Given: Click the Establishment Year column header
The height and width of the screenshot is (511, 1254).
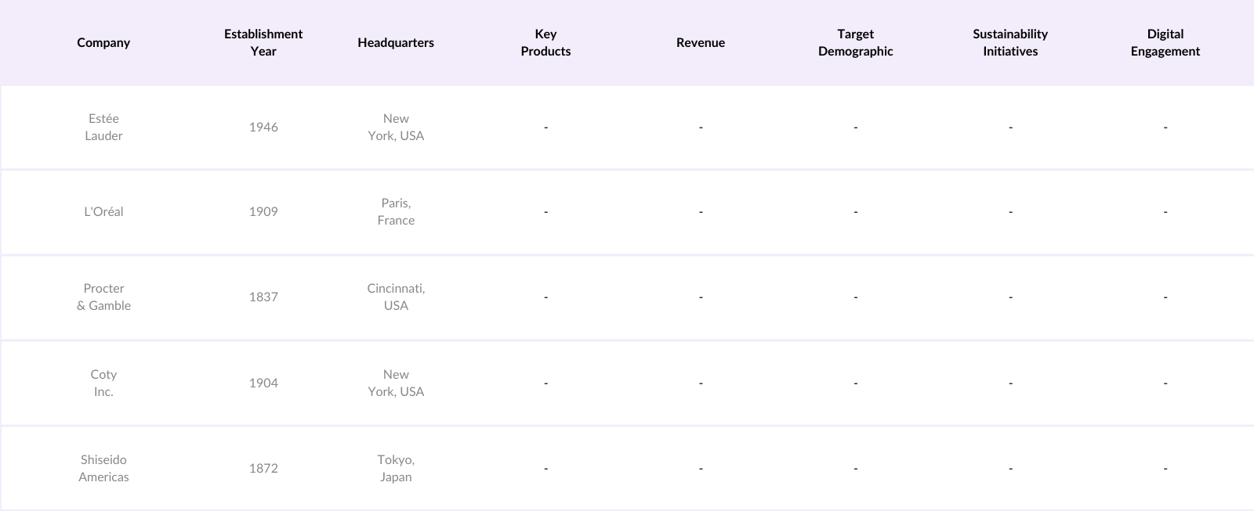Looking at the screenshot, I should click(263, 42).
